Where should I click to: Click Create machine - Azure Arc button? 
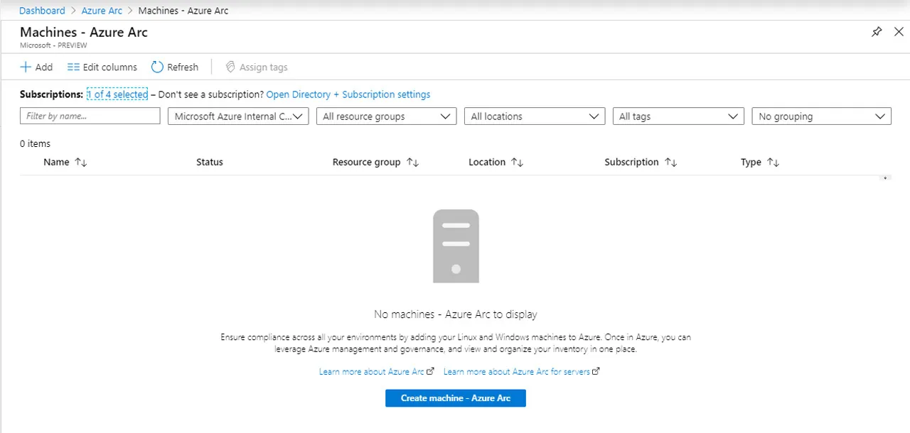(x=455, y=398)
